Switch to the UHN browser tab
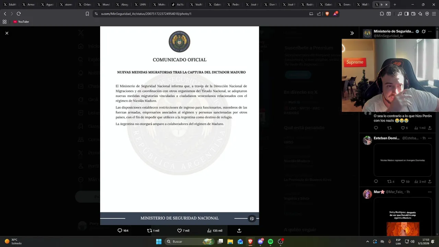This screenshot has height=247, width=439. [x=141, y=4]
